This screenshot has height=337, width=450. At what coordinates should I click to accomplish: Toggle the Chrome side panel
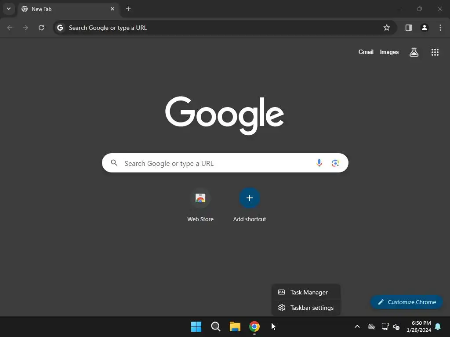[x=409, y=28]
